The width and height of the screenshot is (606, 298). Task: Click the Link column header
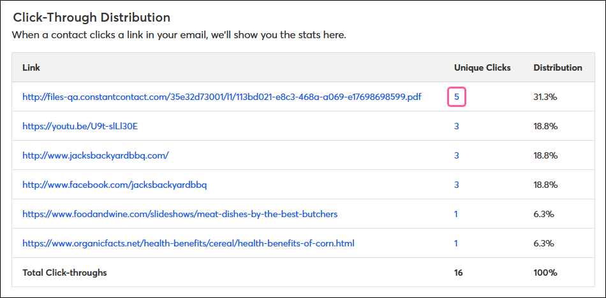click(x=31, y=67)
